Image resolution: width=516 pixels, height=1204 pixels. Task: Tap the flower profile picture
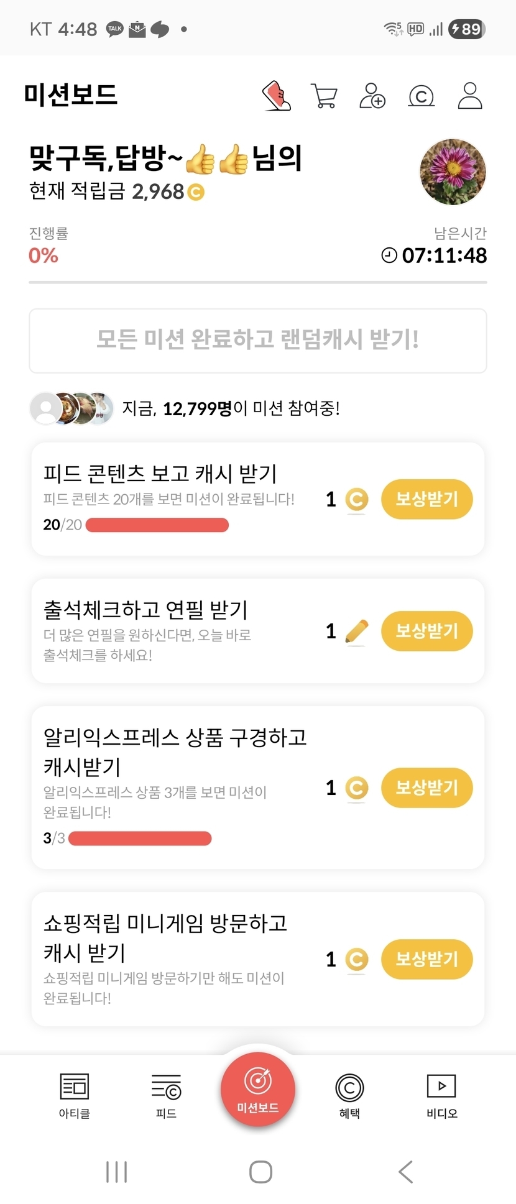tap(453, 172)
